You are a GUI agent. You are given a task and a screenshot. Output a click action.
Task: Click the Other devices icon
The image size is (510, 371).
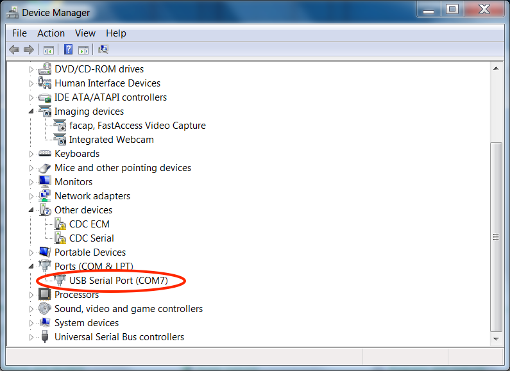click(x=45, y=210)
